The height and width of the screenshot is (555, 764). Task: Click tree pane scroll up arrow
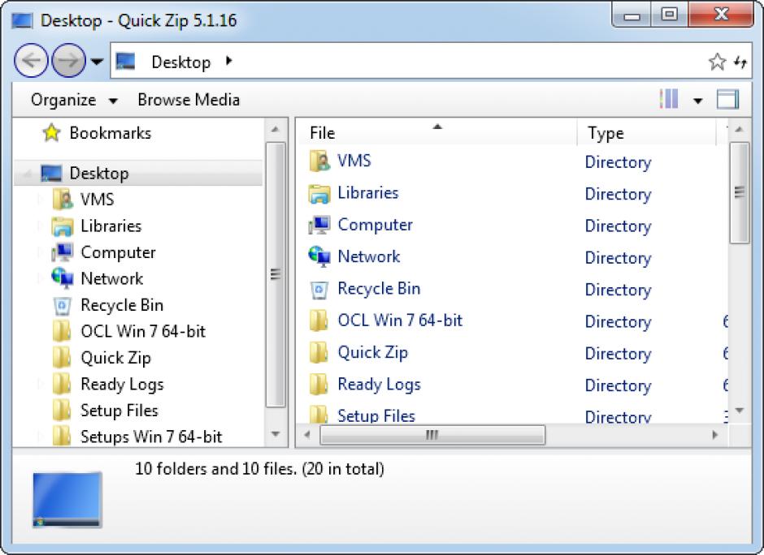pos(276,130)
